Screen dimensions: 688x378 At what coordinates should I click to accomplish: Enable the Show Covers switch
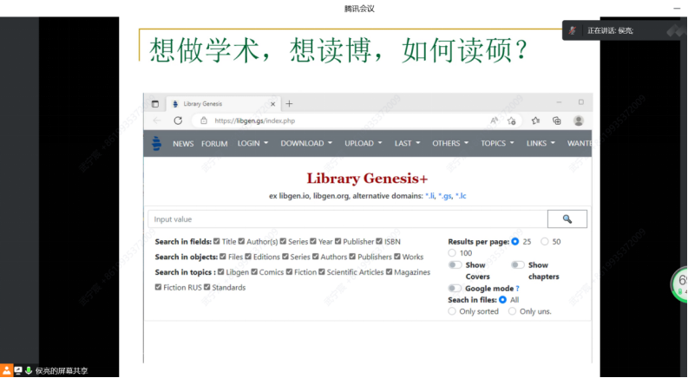tap(455, 265)
